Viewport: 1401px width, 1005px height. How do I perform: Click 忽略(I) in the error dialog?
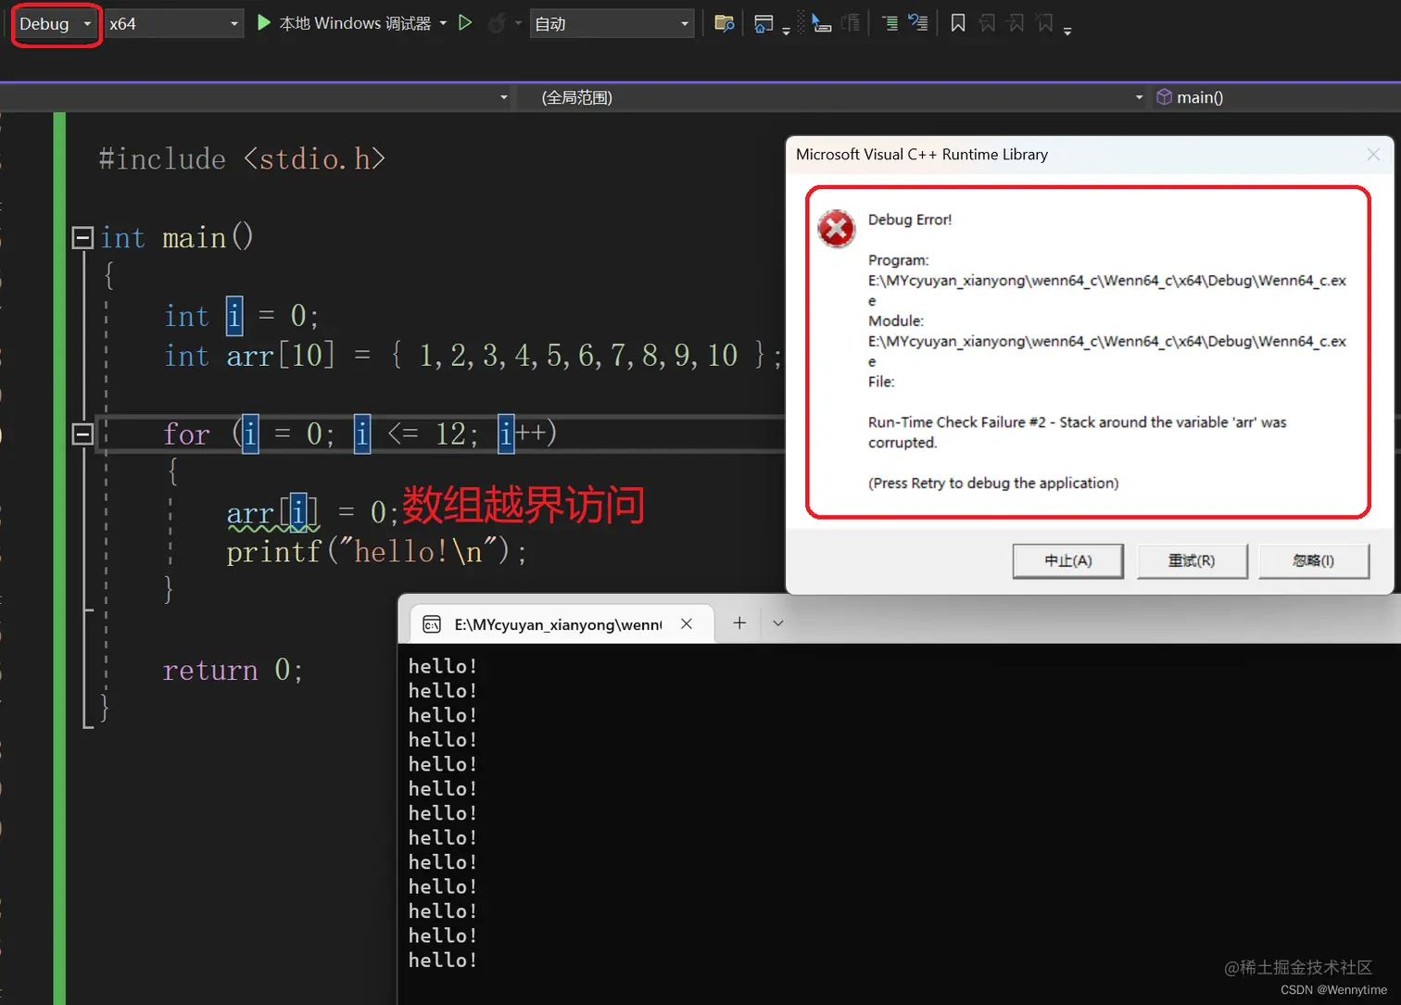[x=1314, y=560]
